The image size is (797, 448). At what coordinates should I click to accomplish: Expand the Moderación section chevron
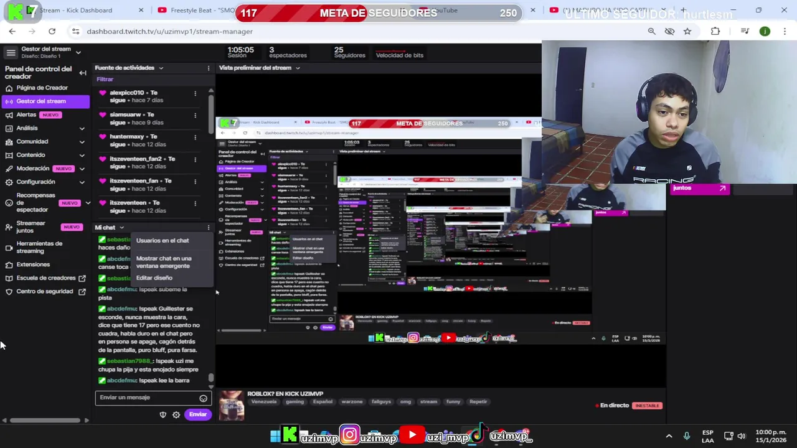click(x=82, y=169)
